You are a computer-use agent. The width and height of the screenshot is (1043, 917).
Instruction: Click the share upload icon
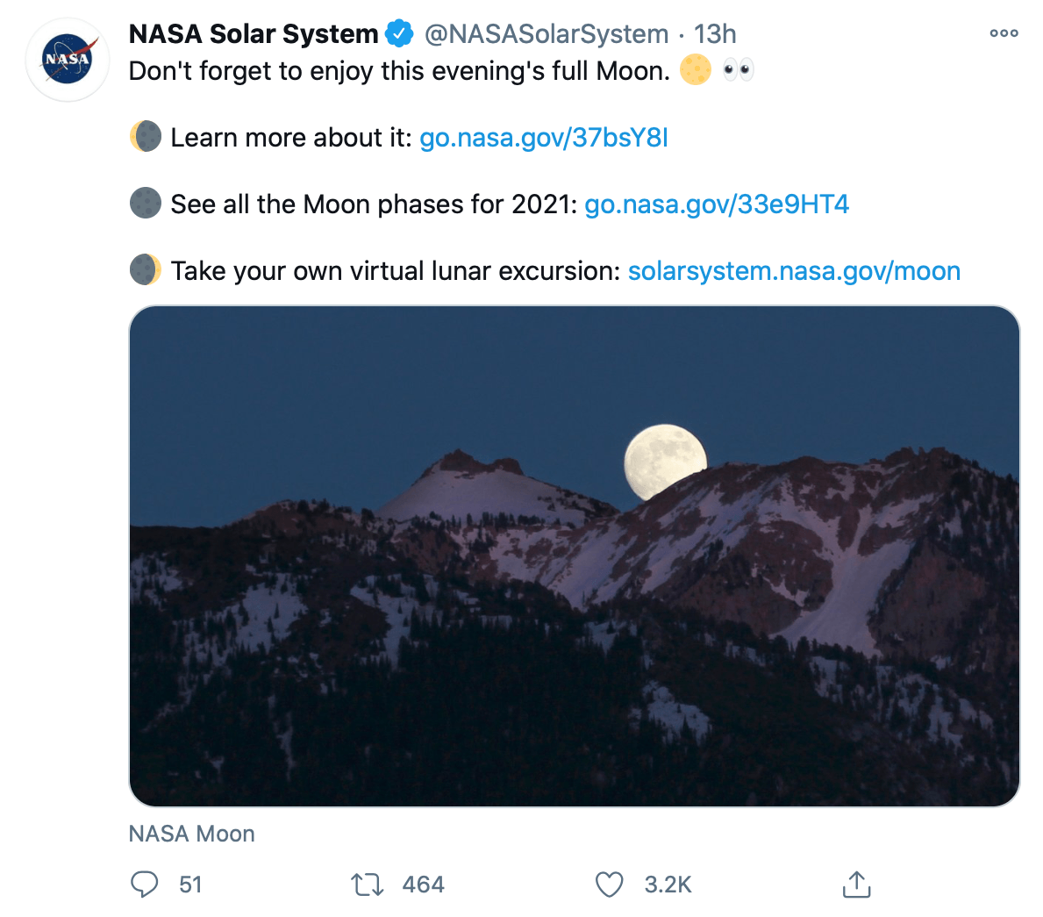[x=856, y=884]
